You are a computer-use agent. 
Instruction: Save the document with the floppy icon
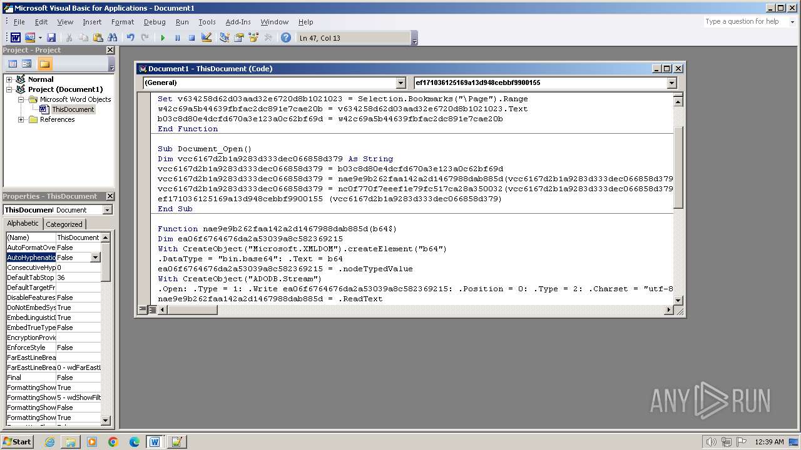(x=51, y=37)
